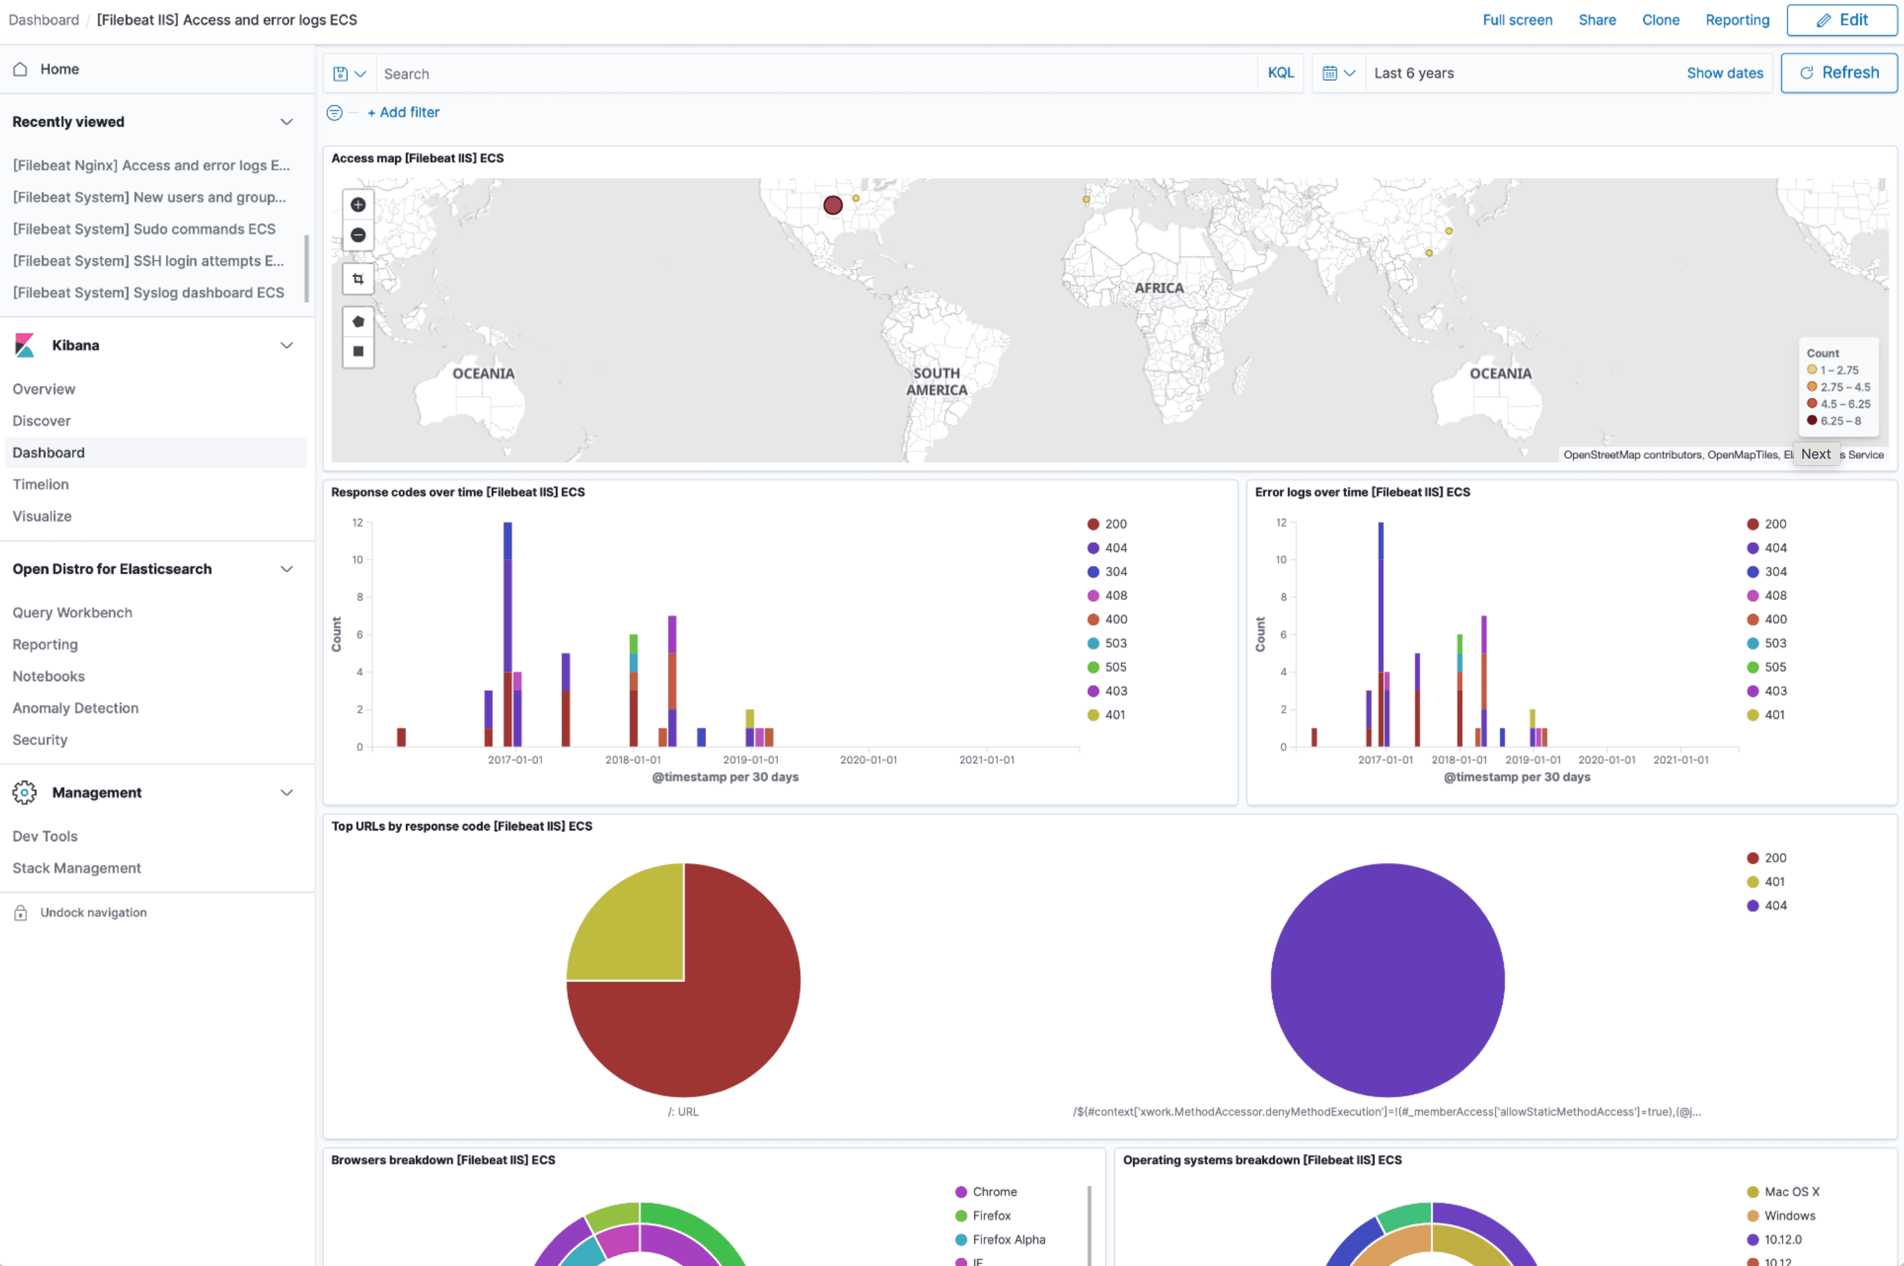1904x1266 pixels.
Task: Toggle Windows in Operating systems legend
Action: 1789,1215
